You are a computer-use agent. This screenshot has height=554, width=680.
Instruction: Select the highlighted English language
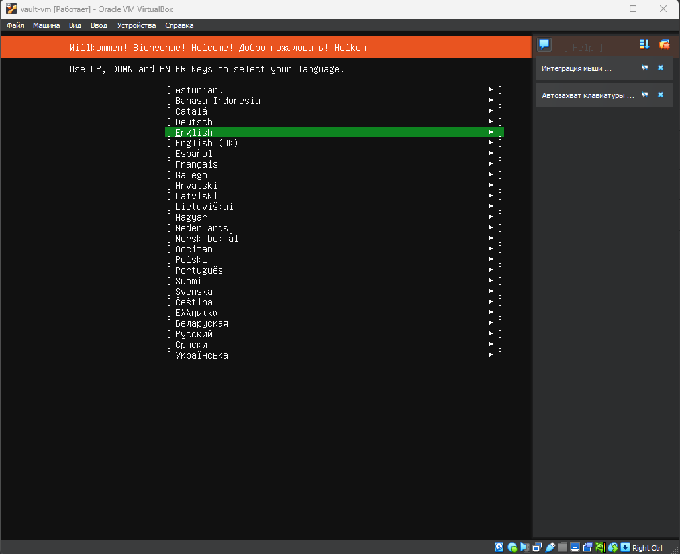click(x=334, y=132)
